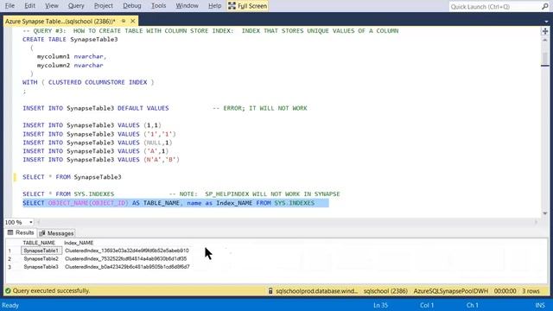The image size is (553, 311).
Task: Pin the Azure Synapse Table tab
Action: pos(124,21)
